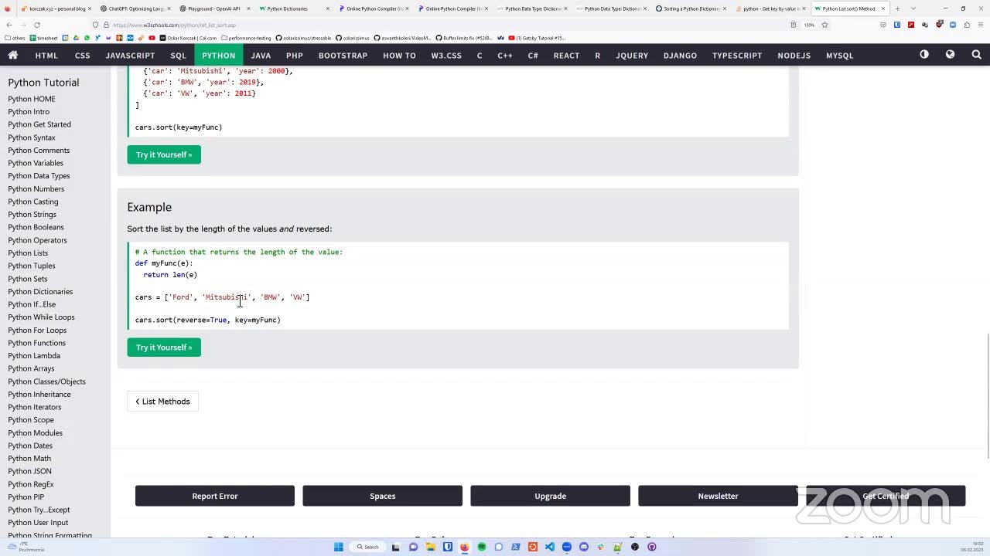Open the 'others' bookmarks folder
Viewport: 990px width, 556px height.
pos(15,38)
